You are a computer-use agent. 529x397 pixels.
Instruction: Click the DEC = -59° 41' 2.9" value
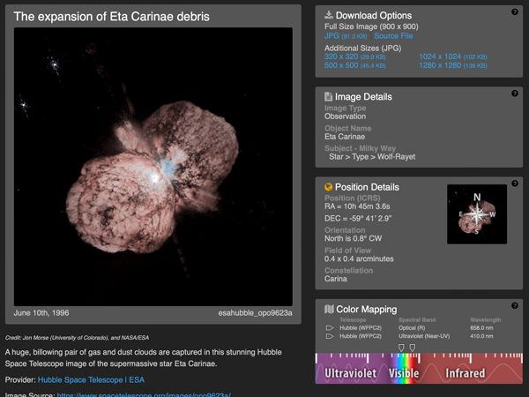pos(358,219)
